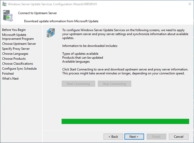The image size is (194, 143).
Task: Click 'Types of updates available' line
Action: tap(80, 54)
